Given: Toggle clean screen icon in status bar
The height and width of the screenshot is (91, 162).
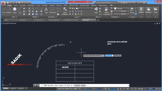Looking at the screenshot, I should coord(157,89).
